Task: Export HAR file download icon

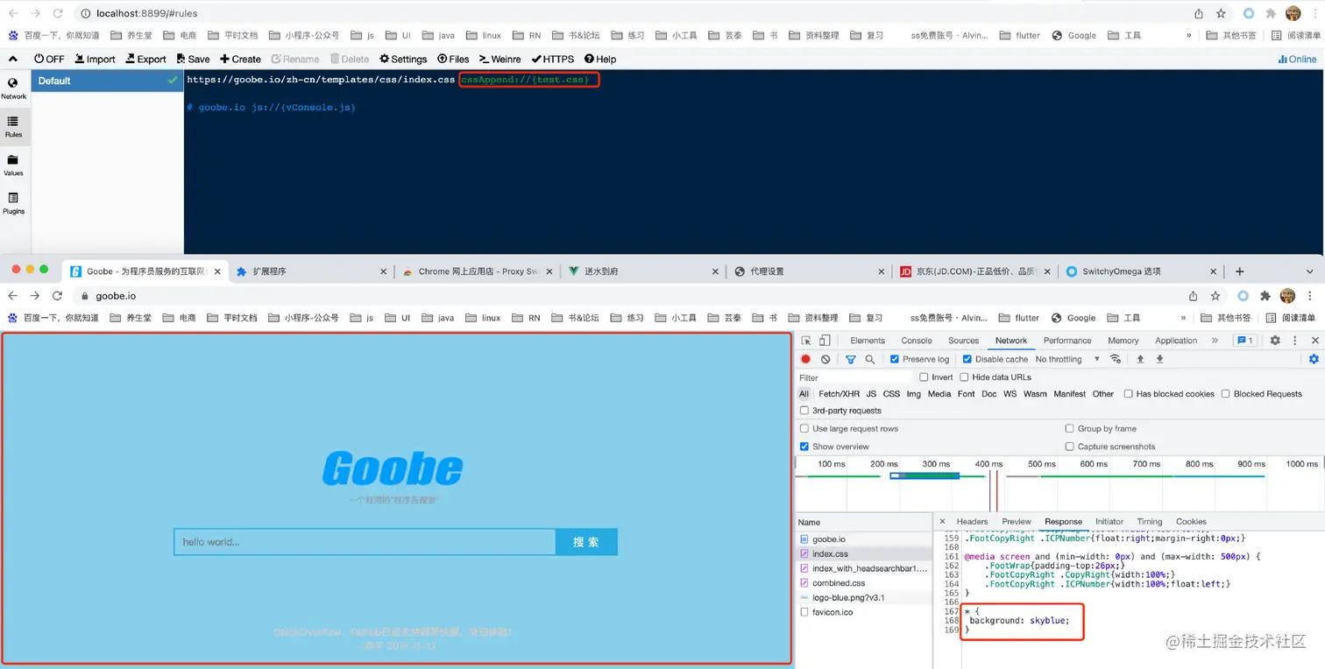Action: pos(1159,359)
